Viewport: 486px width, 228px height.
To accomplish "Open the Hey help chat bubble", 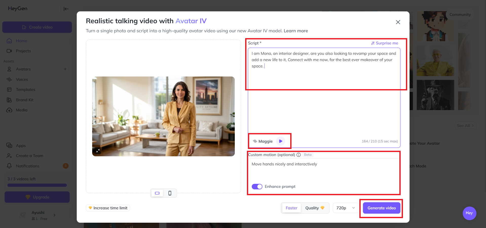I will 469,213.
